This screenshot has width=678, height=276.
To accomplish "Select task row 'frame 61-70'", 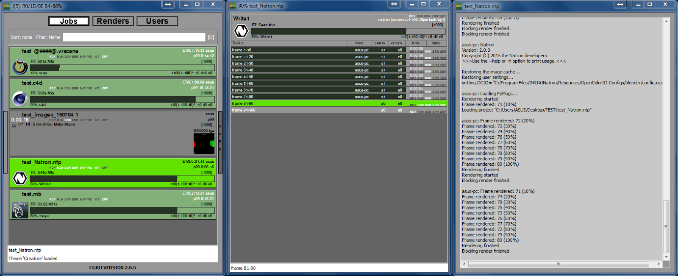I will point(339,90).
